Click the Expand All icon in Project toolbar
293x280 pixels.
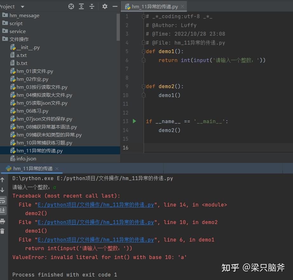click(81, 7)
